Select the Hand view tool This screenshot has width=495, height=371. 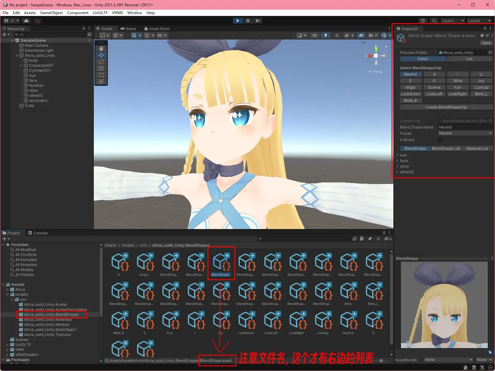pyautogui.click(x=101, y=49)
